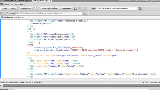The width and height of the screenshot is (160, 90).
Task: Click the '5K / 1 s' status text
Action: click(145, 82)
